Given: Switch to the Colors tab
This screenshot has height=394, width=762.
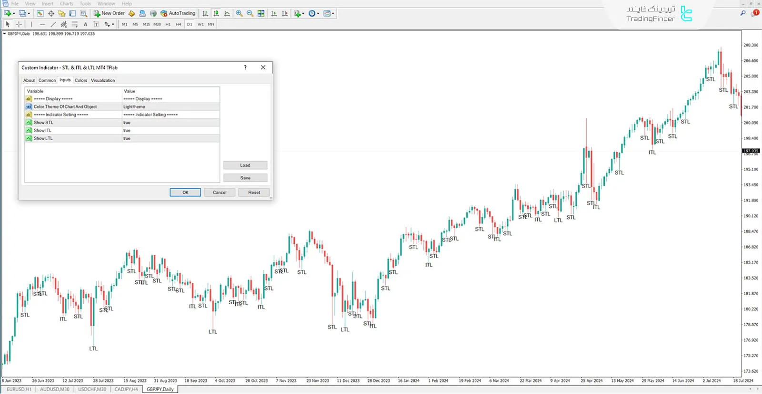Looking at the screenshot, I should [x=81, y=80].
